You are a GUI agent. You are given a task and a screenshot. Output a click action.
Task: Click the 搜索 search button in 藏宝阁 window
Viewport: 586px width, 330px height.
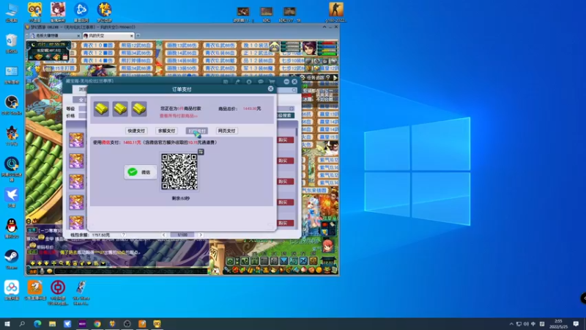point(286,116)
